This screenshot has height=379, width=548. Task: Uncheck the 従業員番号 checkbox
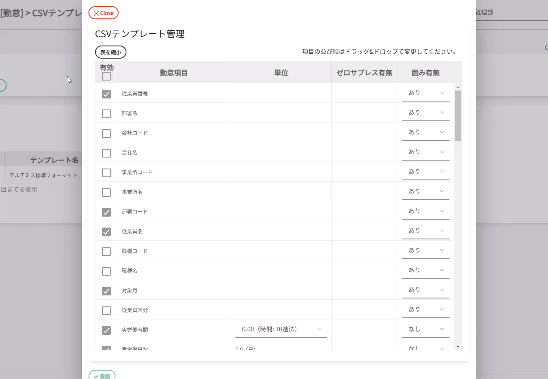[106, 94]
